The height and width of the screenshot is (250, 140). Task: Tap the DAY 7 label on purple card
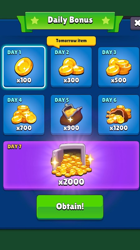click(x=14, y=147)
